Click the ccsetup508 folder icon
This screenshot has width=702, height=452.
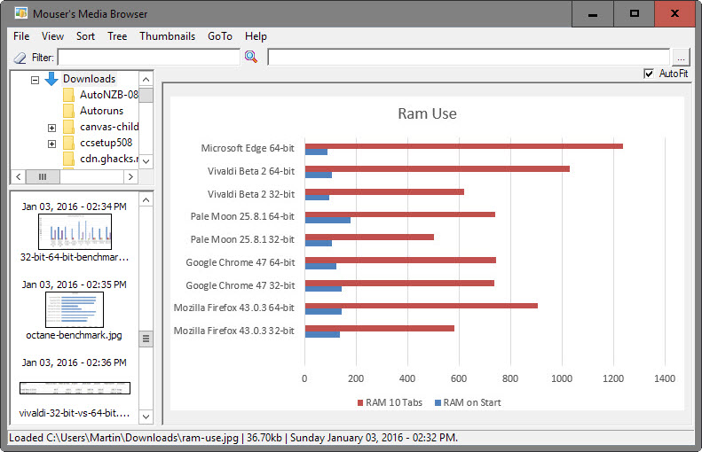[68, 143]
